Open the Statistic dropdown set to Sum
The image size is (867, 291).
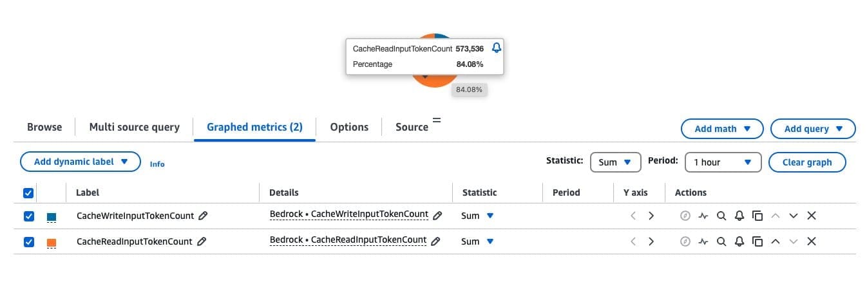(x=615, y=162)
